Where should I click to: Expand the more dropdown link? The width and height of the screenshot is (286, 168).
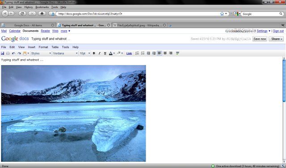tap(65, 31)
